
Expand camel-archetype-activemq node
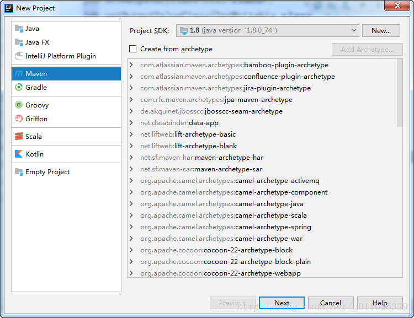point(131,181)
